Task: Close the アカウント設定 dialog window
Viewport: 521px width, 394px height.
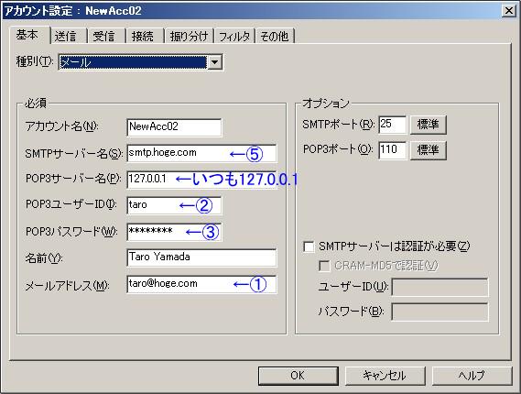Action: [509, 11]
